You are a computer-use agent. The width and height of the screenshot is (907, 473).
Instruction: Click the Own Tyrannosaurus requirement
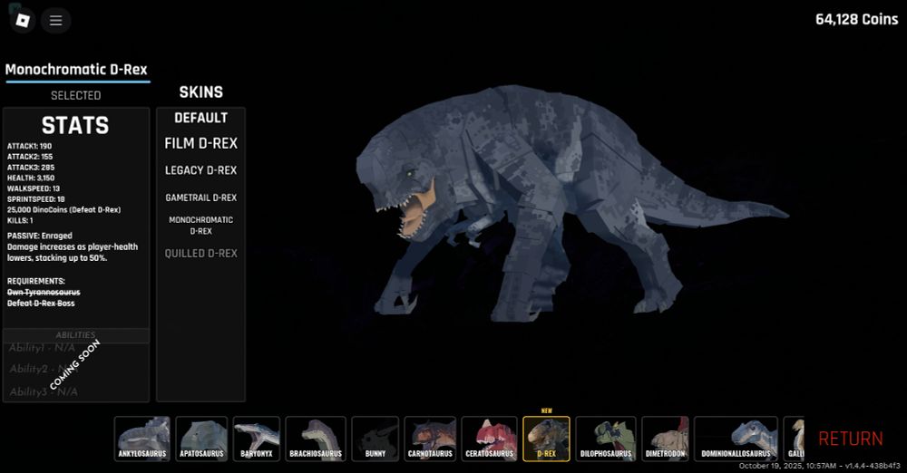pyautogui.click(x=44, y=292)
